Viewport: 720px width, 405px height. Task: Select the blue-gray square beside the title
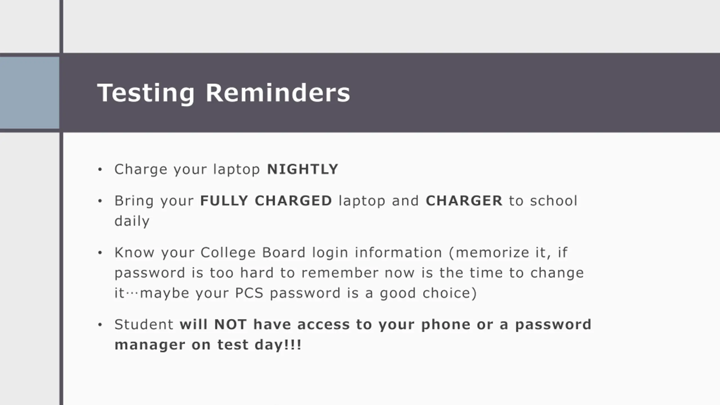[x=29, y=93]
